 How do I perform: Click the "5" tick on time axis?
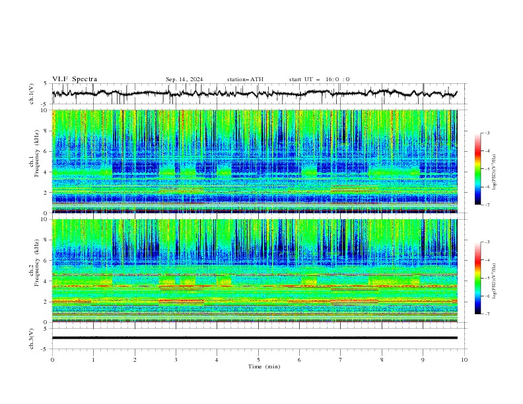[x=258, y=360]
